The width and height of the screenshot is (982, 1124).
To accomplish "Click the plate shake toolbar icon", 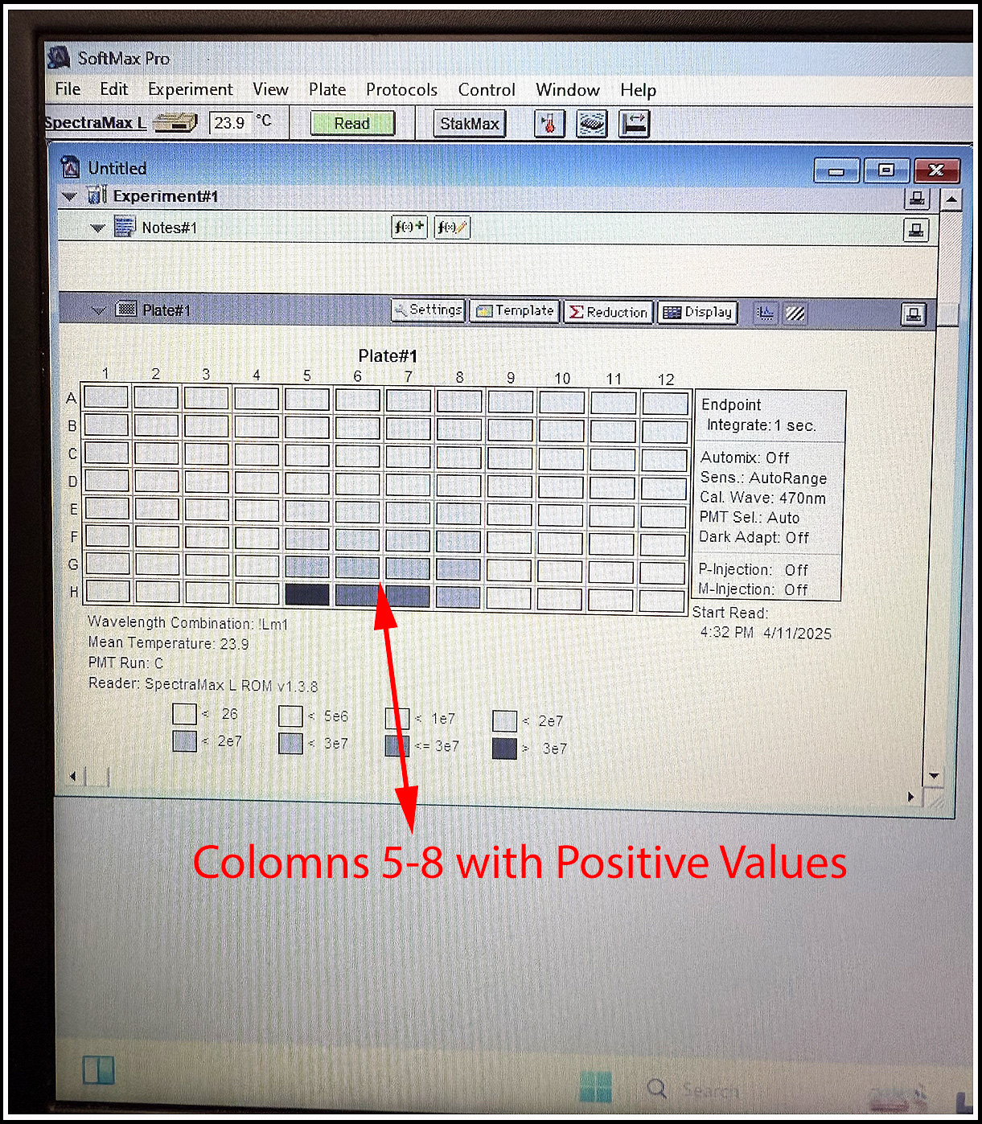I will (592, 124).
